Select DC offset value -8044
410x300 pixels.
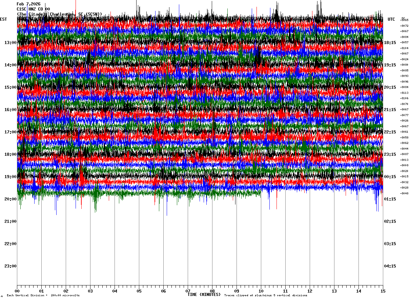[x=404, y=149]
